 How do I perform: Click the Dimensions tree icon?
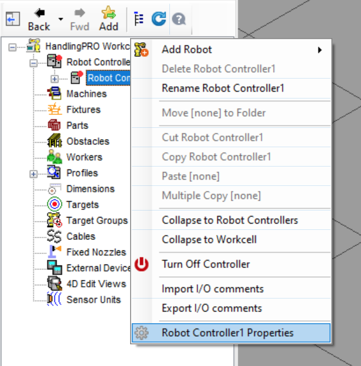click(x=55, y=189)
